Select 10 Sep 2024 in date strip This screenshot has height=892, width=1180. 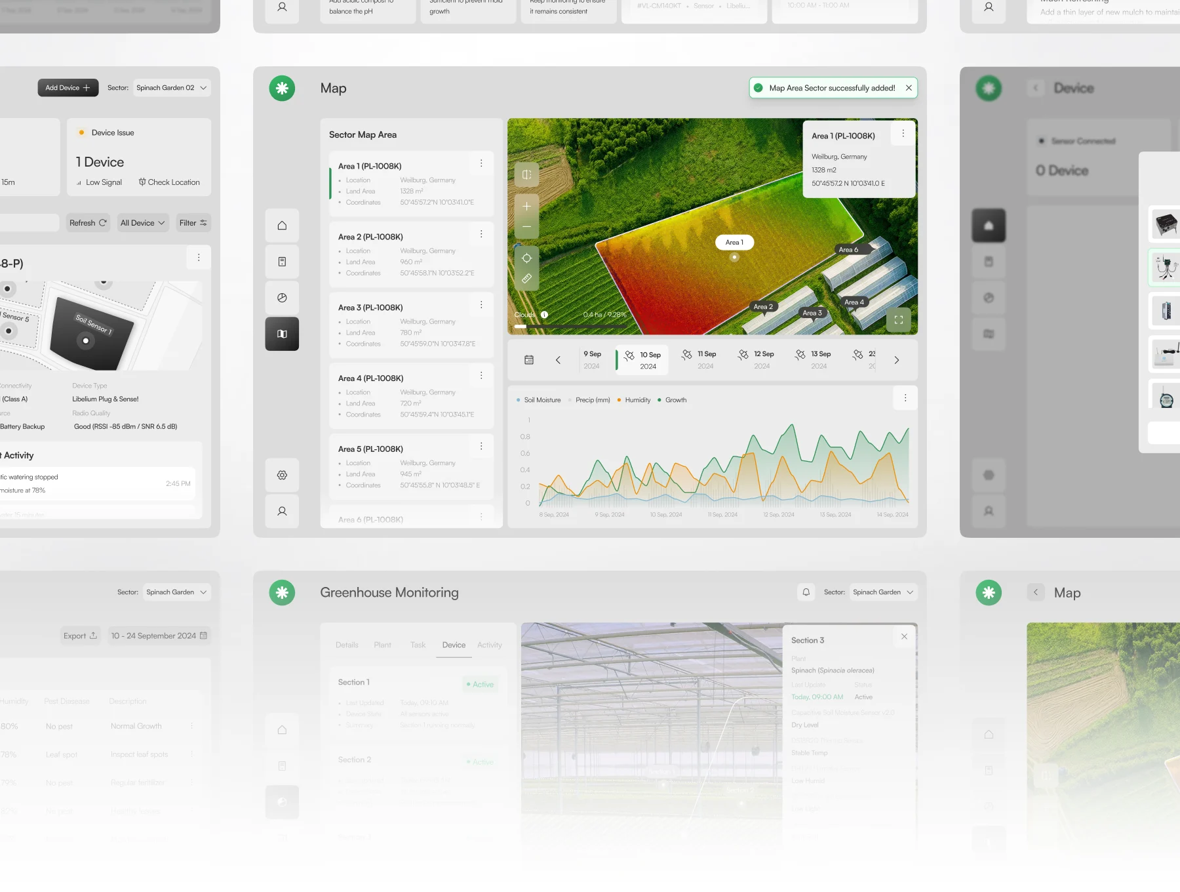642,360
